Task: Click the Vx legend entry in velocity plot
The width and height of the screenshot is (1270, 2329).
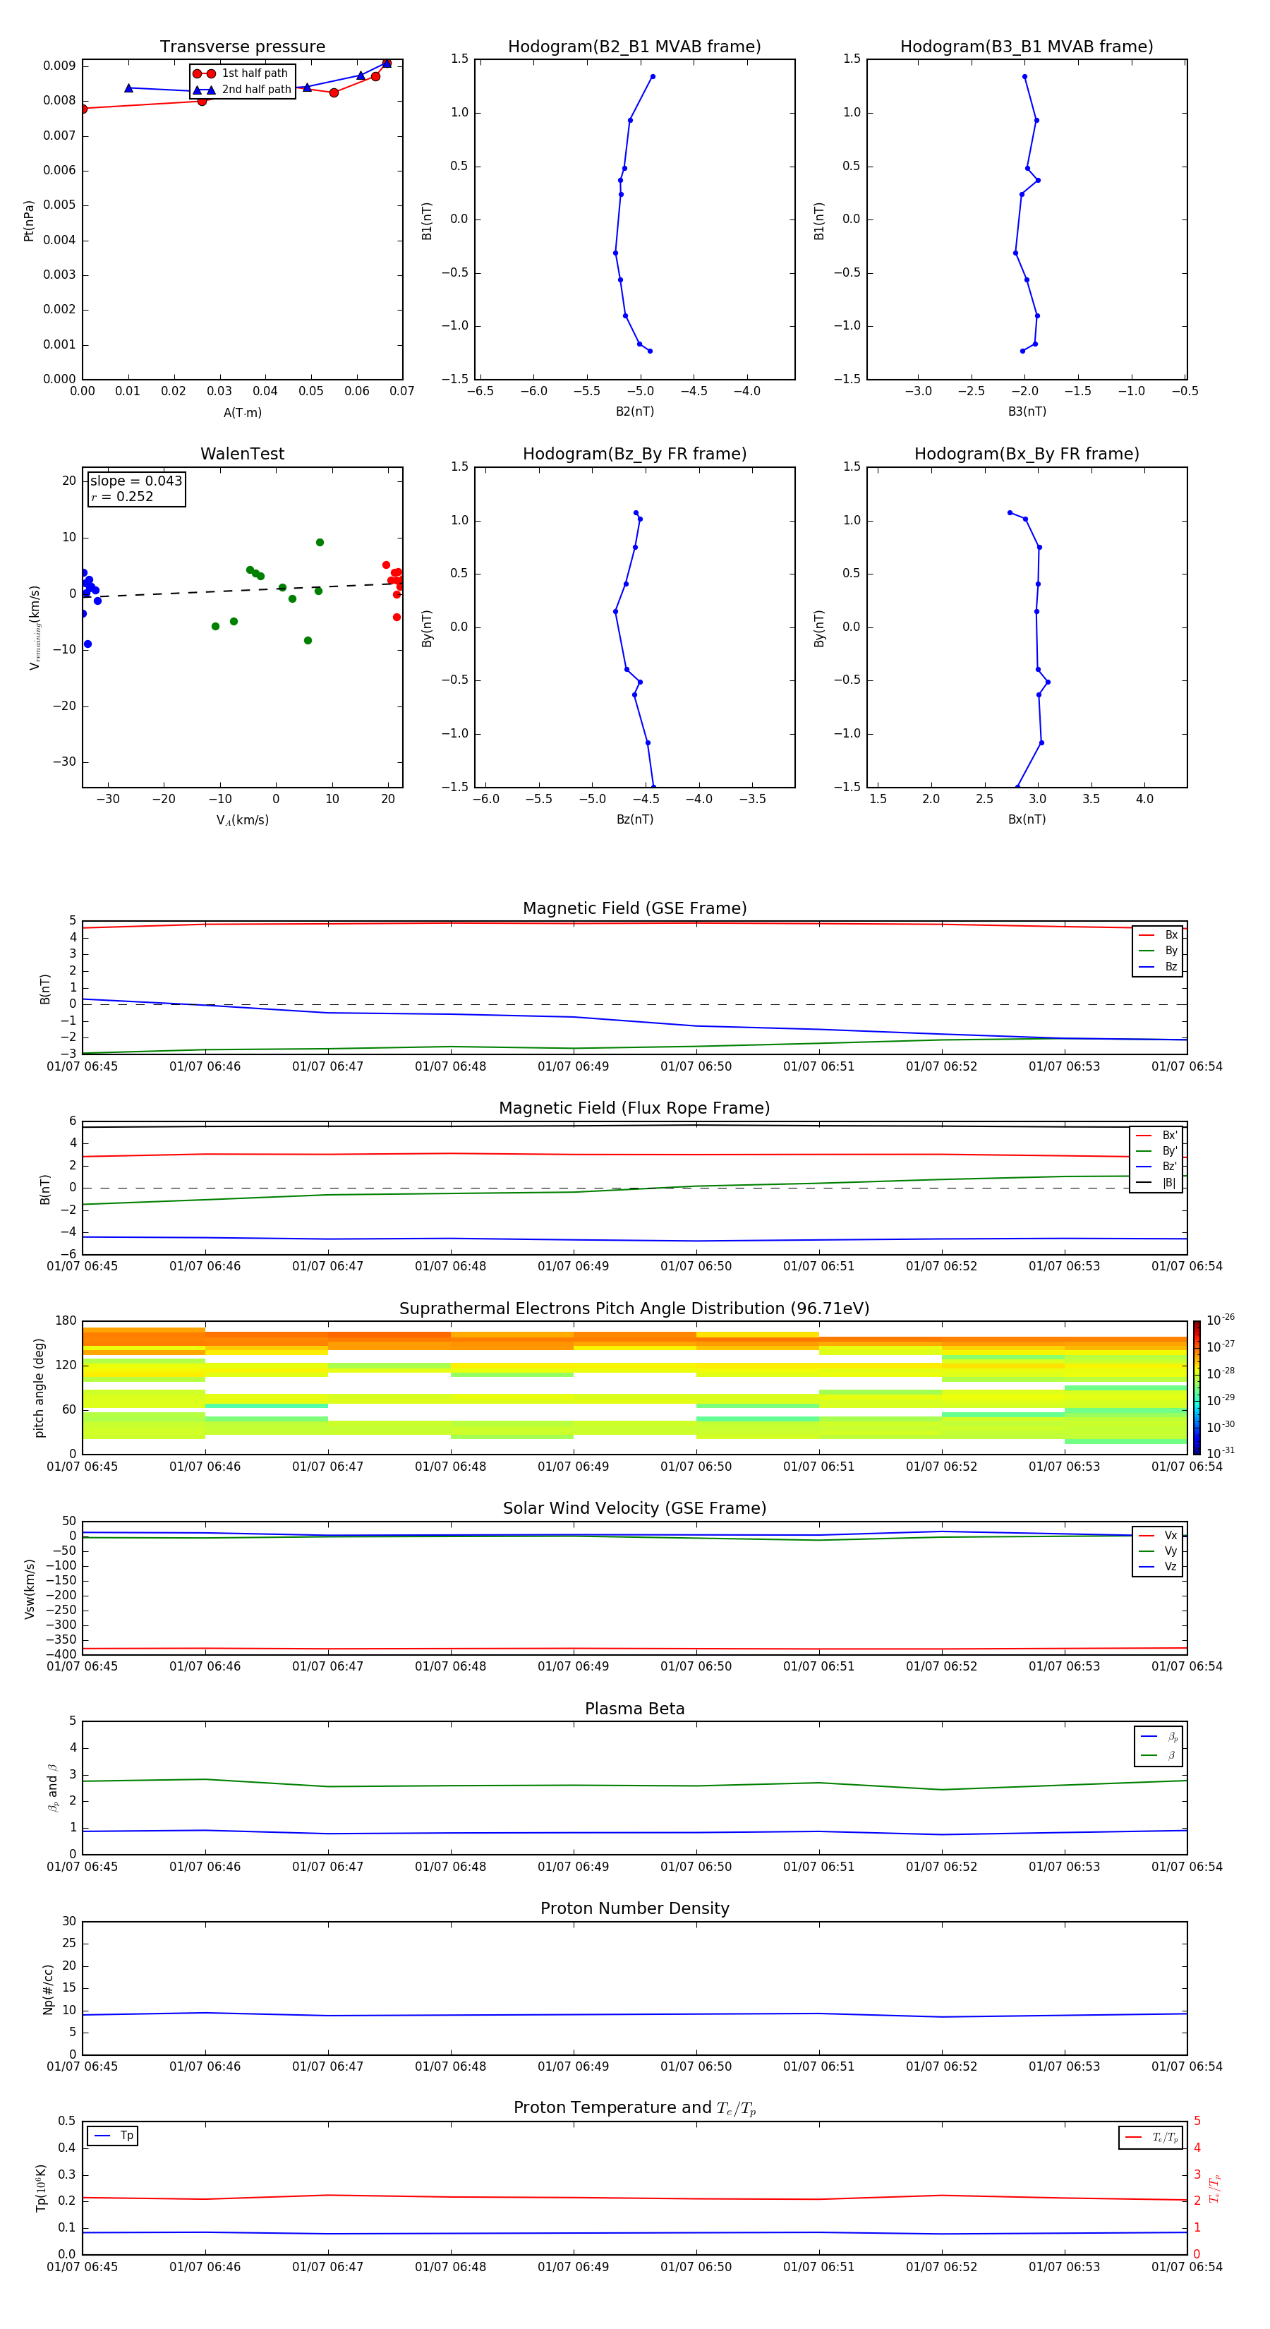Action: pyautogui.click(x=1158, y=1535)
